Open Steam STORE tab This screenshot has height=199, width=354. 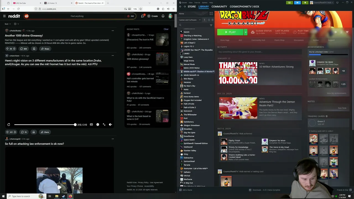pos(192,7)
